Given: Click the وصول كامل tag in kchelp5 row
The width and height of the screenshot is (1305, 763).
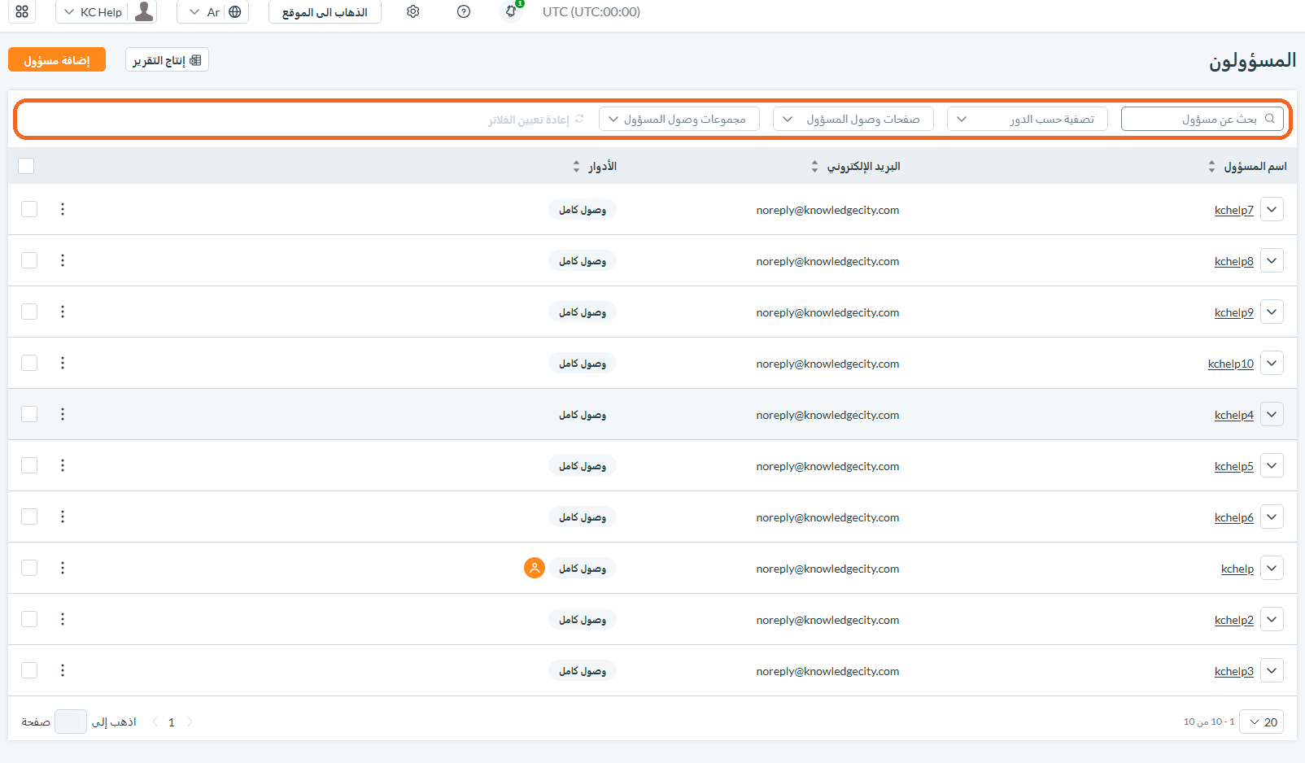Looking at the screenshot, I should click(583, 465).
